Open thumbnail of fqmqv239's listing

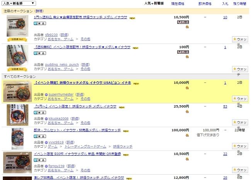click(17, 162)
